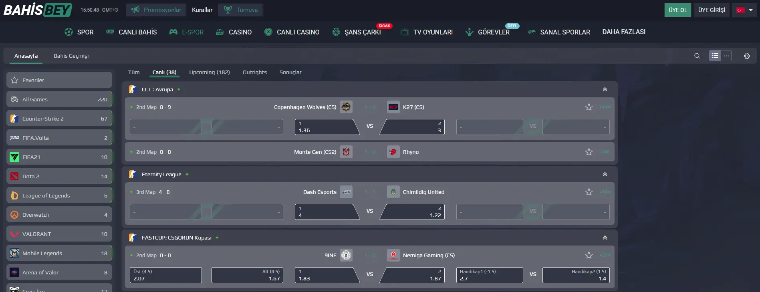The width and height of the screenshot is (760, 292).
Task: Select Üst (4.5) at 2.07
Action: (166, 275)
